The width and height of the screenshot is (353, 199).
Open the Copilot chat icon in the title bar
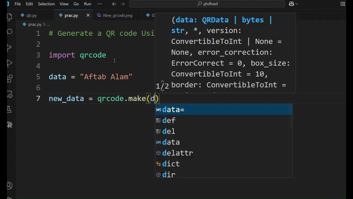point(292,4)
